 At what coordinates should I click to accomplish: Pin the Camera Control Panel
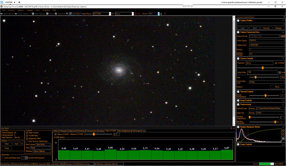(x=284, y=17)
